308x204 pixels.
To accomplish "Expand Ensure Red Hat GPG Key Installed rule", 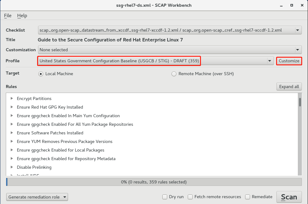I will [x=12, y=107].
